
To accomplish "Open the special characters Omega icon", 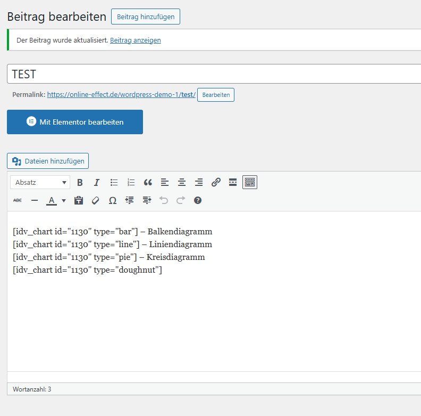I will (x=113, y=200).
